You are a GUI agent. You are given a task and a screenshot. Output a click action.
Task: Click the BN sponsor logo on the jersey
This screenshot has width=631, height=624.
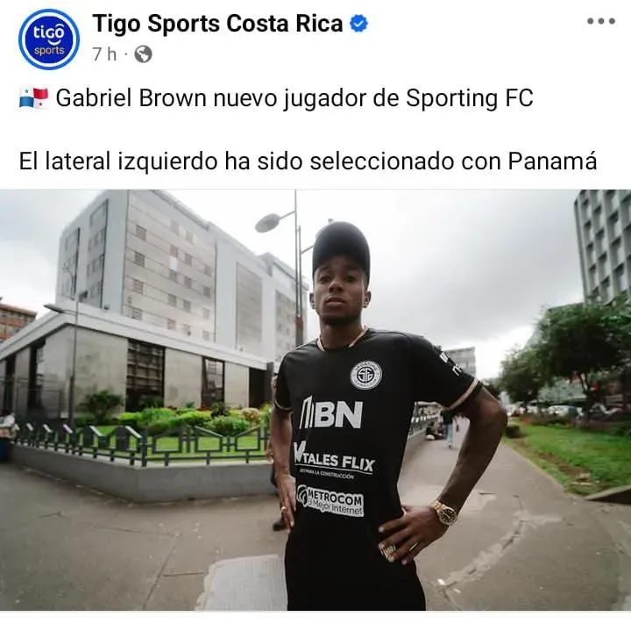(331, 413)
